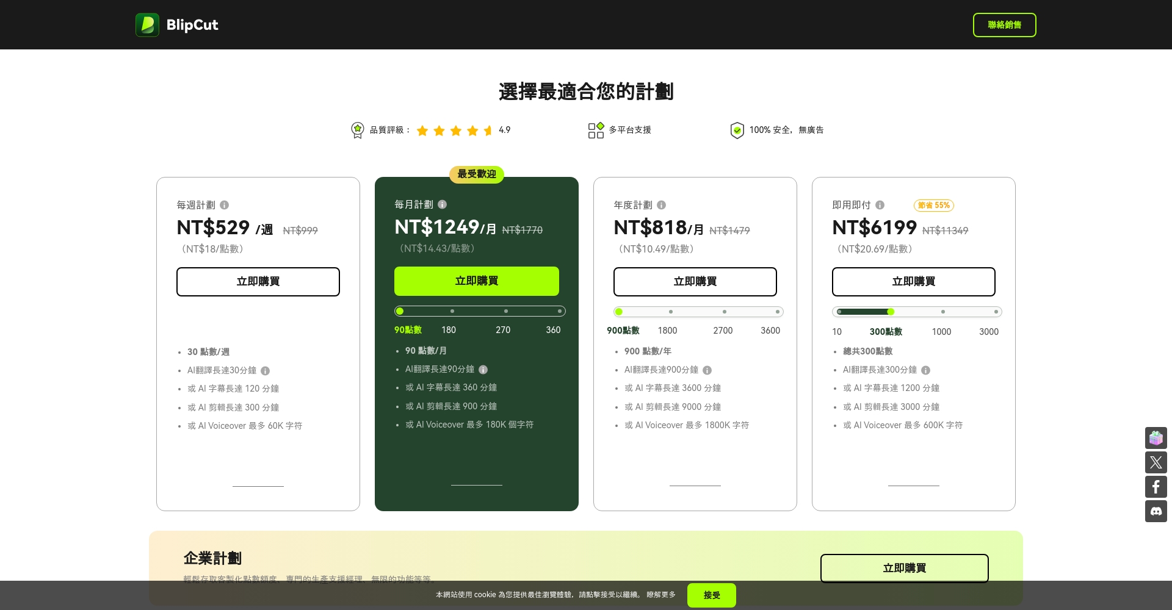This screenshot has width=1172, height=610.
Task: Open the Facebook icon in sidebar
Action: click(x=1156, y=487)
